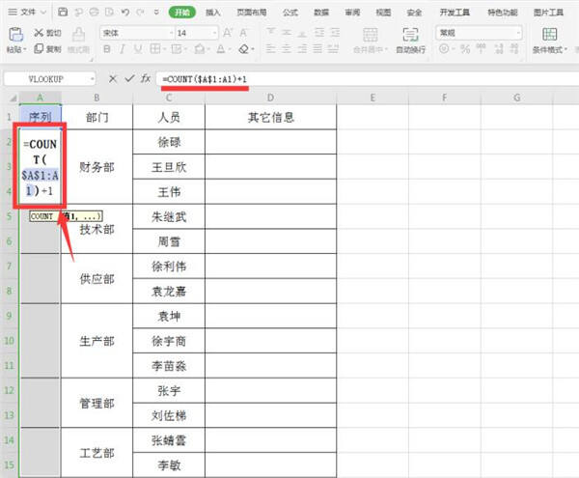579x478 pixels.
Task: Click the Redo arrow icon
Action: (140, 12)
